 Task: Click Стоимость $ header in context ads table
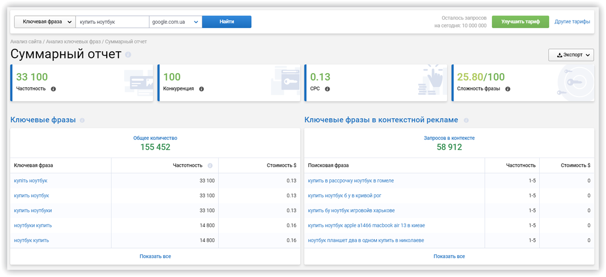(575, 165)
